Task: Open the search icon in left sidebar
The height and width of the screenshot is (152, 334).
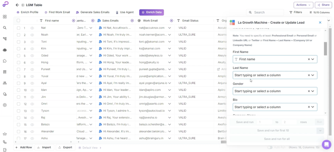Action: [5, 28]
